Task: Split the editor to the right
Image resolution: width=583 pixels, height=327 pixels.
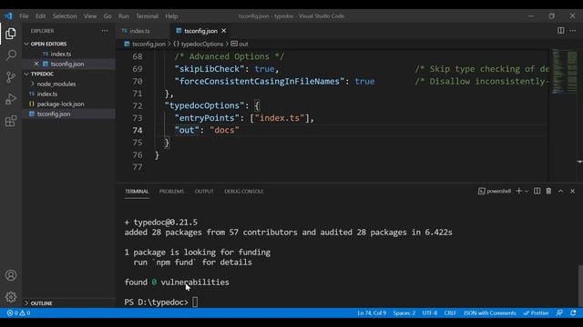Action: (x=560, y=31)
